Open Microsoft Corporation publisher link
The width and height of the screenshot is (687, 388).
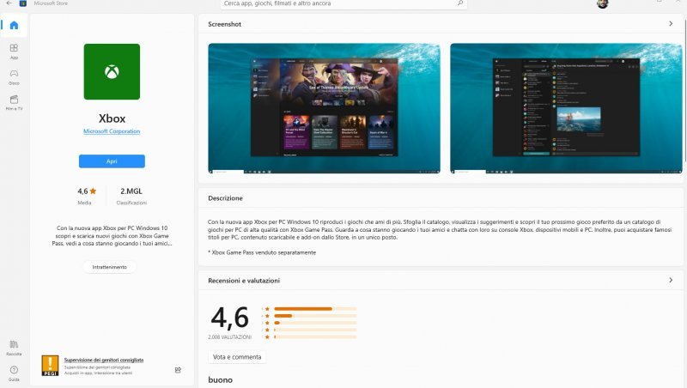coord(112,131)
